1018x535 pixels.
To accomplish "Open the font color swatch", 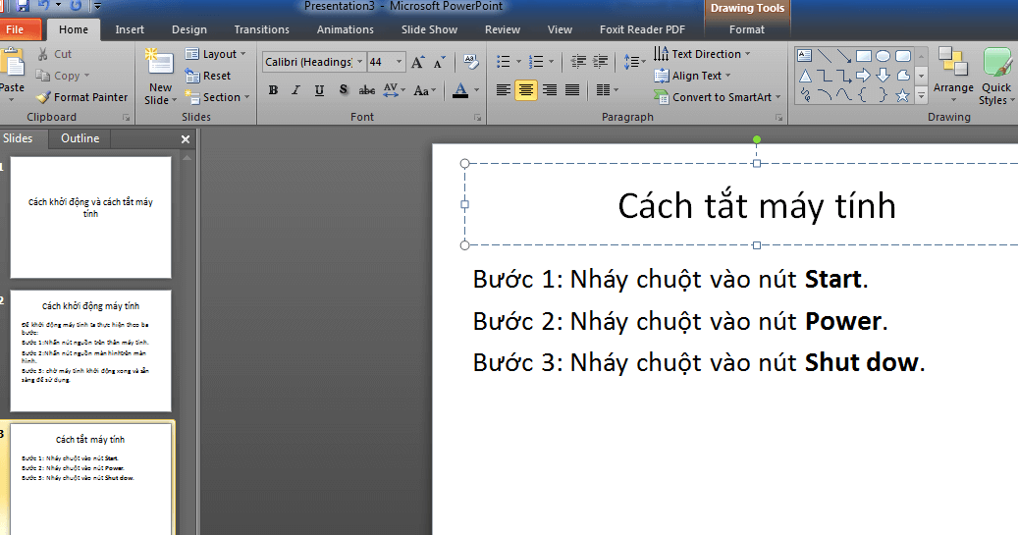I will [x=461, y=90].
